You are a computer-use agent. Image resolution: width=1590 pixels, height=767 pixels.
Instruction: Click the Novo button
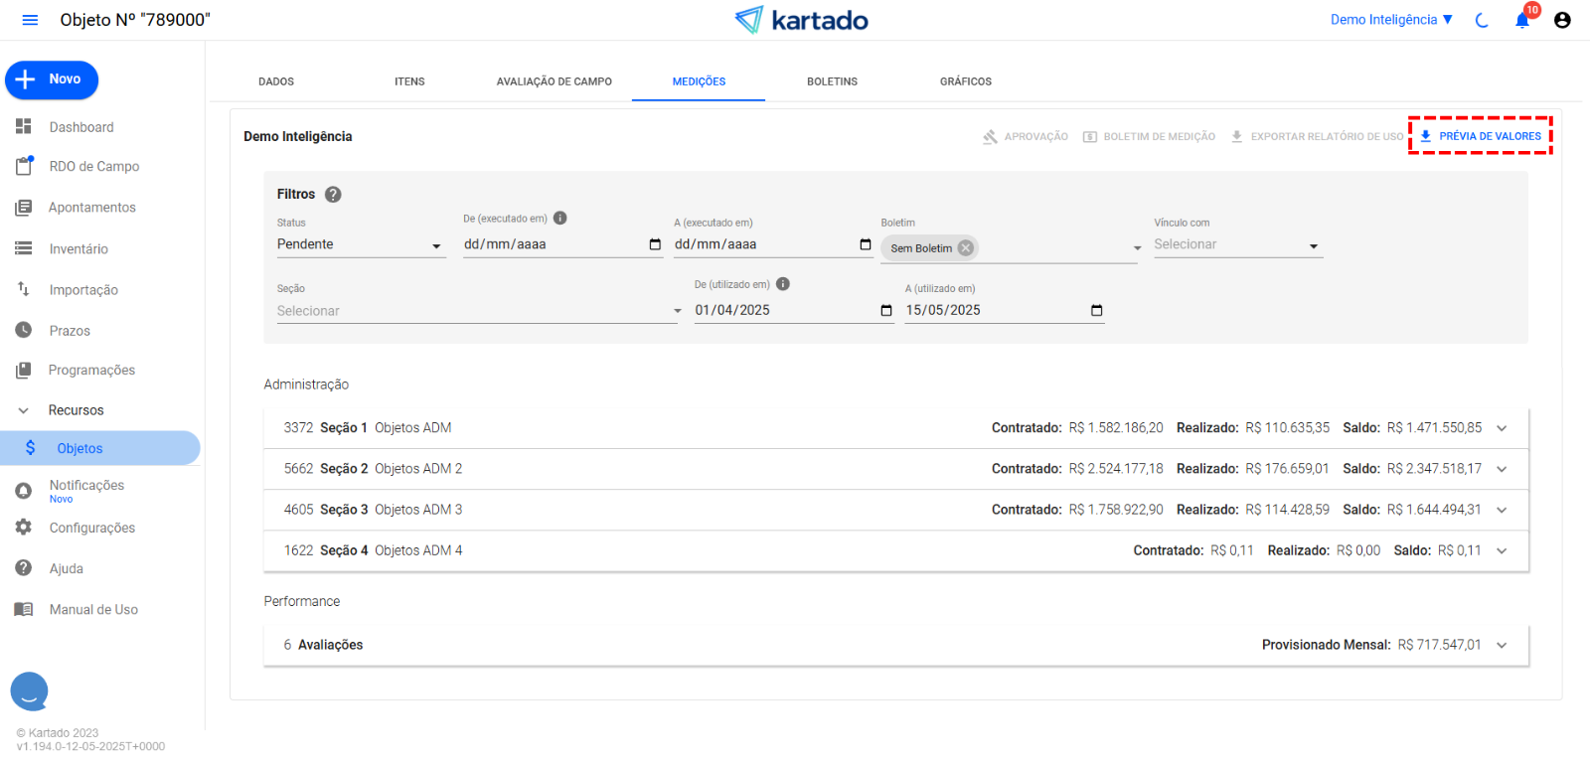click(52, 79)
